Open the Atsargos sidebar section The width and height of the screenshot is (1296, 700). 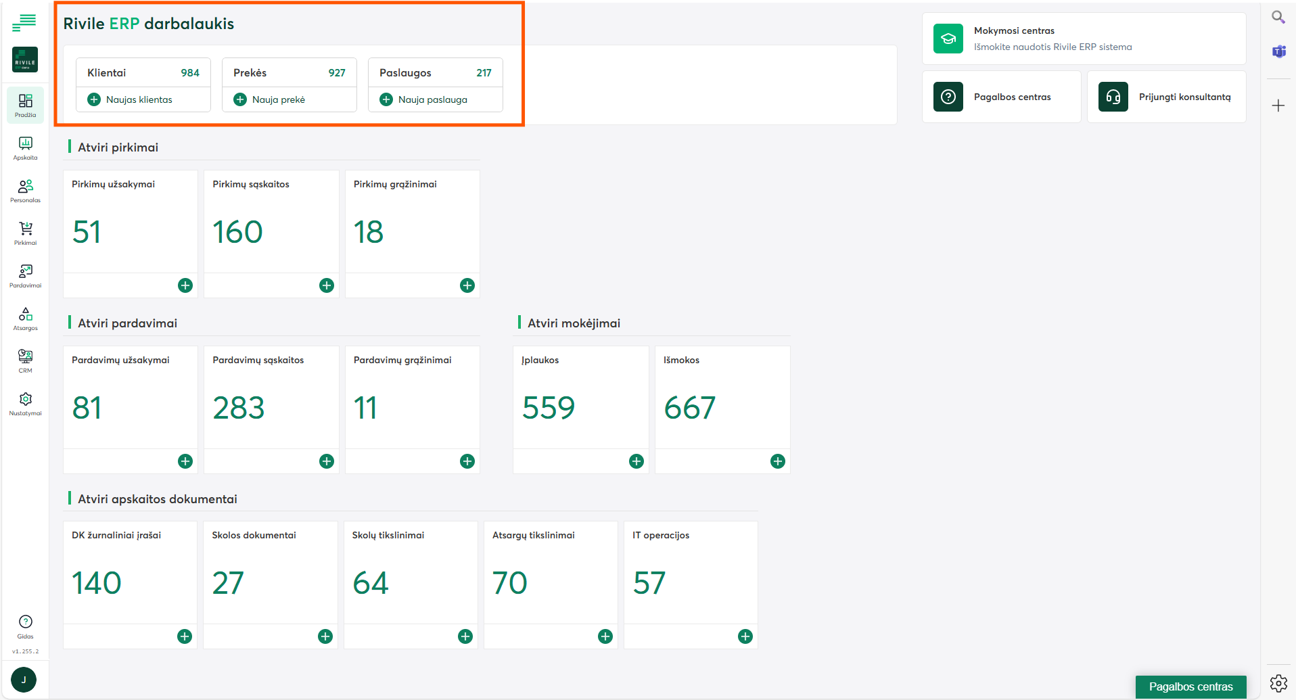25,319
